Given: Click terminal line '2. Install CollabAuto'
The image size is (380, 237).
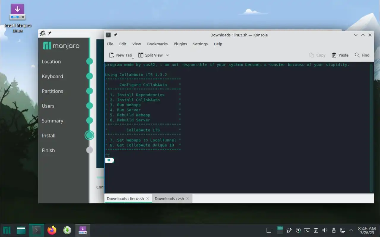Looking at the screenshot, I should tap(135, 100).
